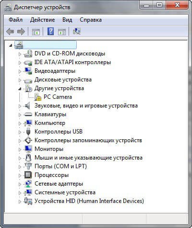This screenshot has width=192, height=228.
Task: Collapse the root computer node triangle
Action: point(11,45)
